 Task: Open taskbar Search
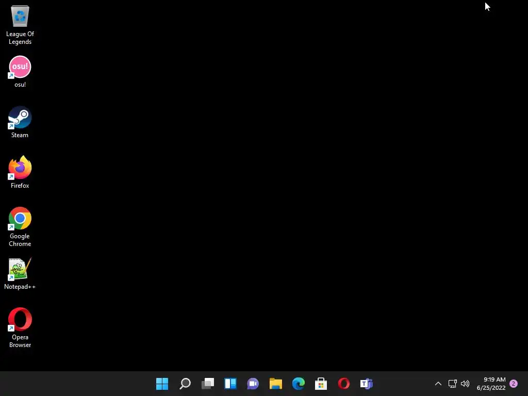pyautogui.click(x=185, y=384)
